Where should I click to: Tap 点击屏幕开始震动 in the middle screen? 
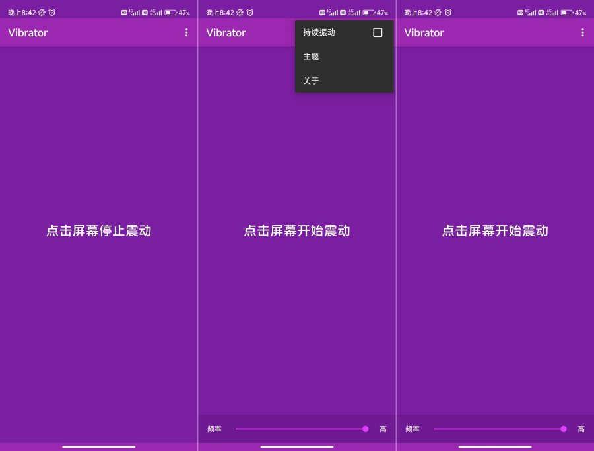[x=297, y=230]
